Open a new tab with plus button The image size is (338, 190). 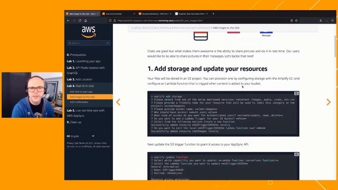(x=213, y=14)
